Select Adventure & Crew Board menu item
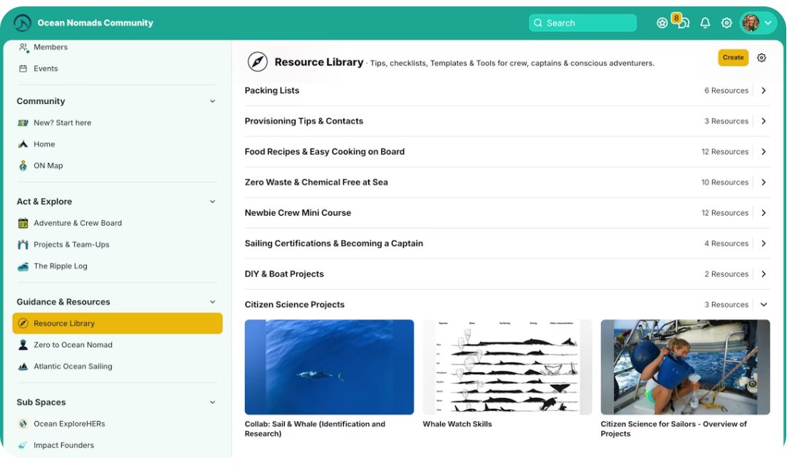The width and height of the screenshot is (792, 473). point(78,223)
